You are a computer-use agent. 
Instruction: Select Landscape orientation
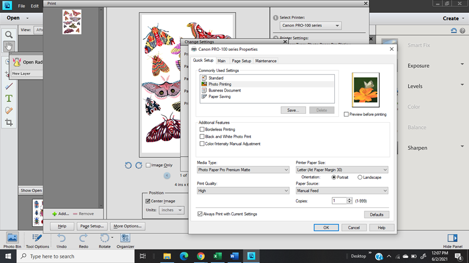(360, 177)
